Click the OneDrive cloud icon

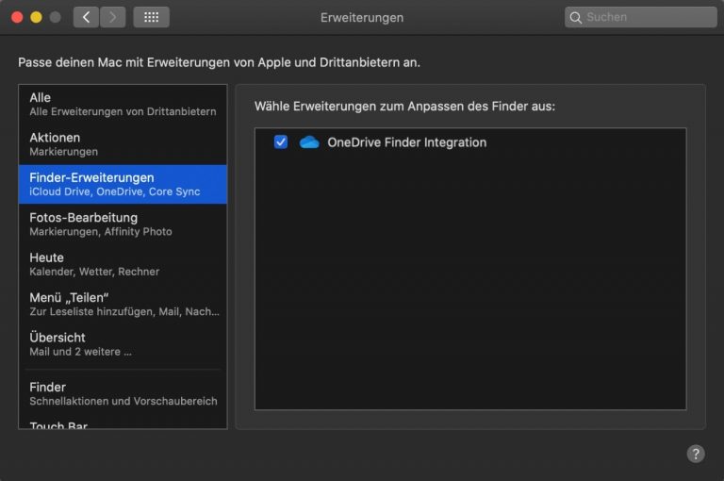tap(309, 142)
